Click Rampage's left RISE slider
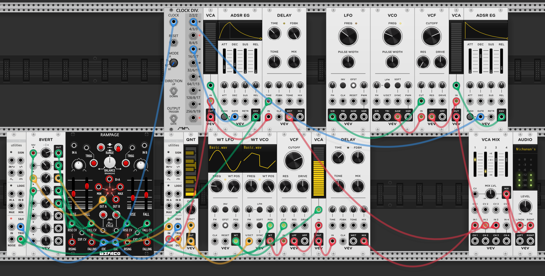 click(x=73, y=194)
